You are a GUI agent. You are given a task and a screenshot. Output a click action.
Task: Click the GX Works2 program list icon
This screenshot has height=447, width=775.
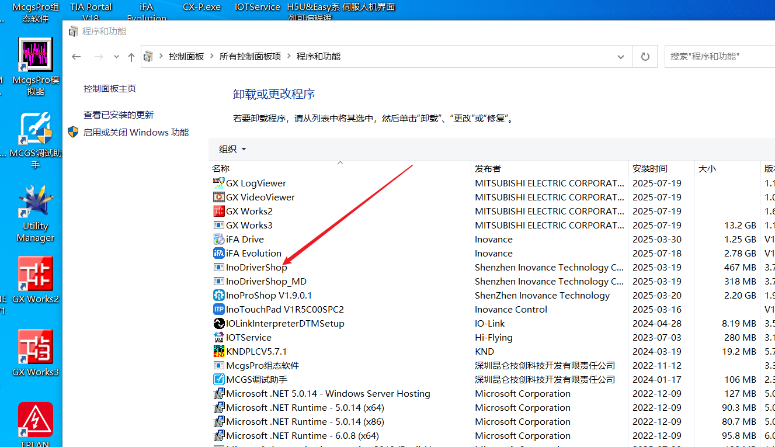point(219,212)
